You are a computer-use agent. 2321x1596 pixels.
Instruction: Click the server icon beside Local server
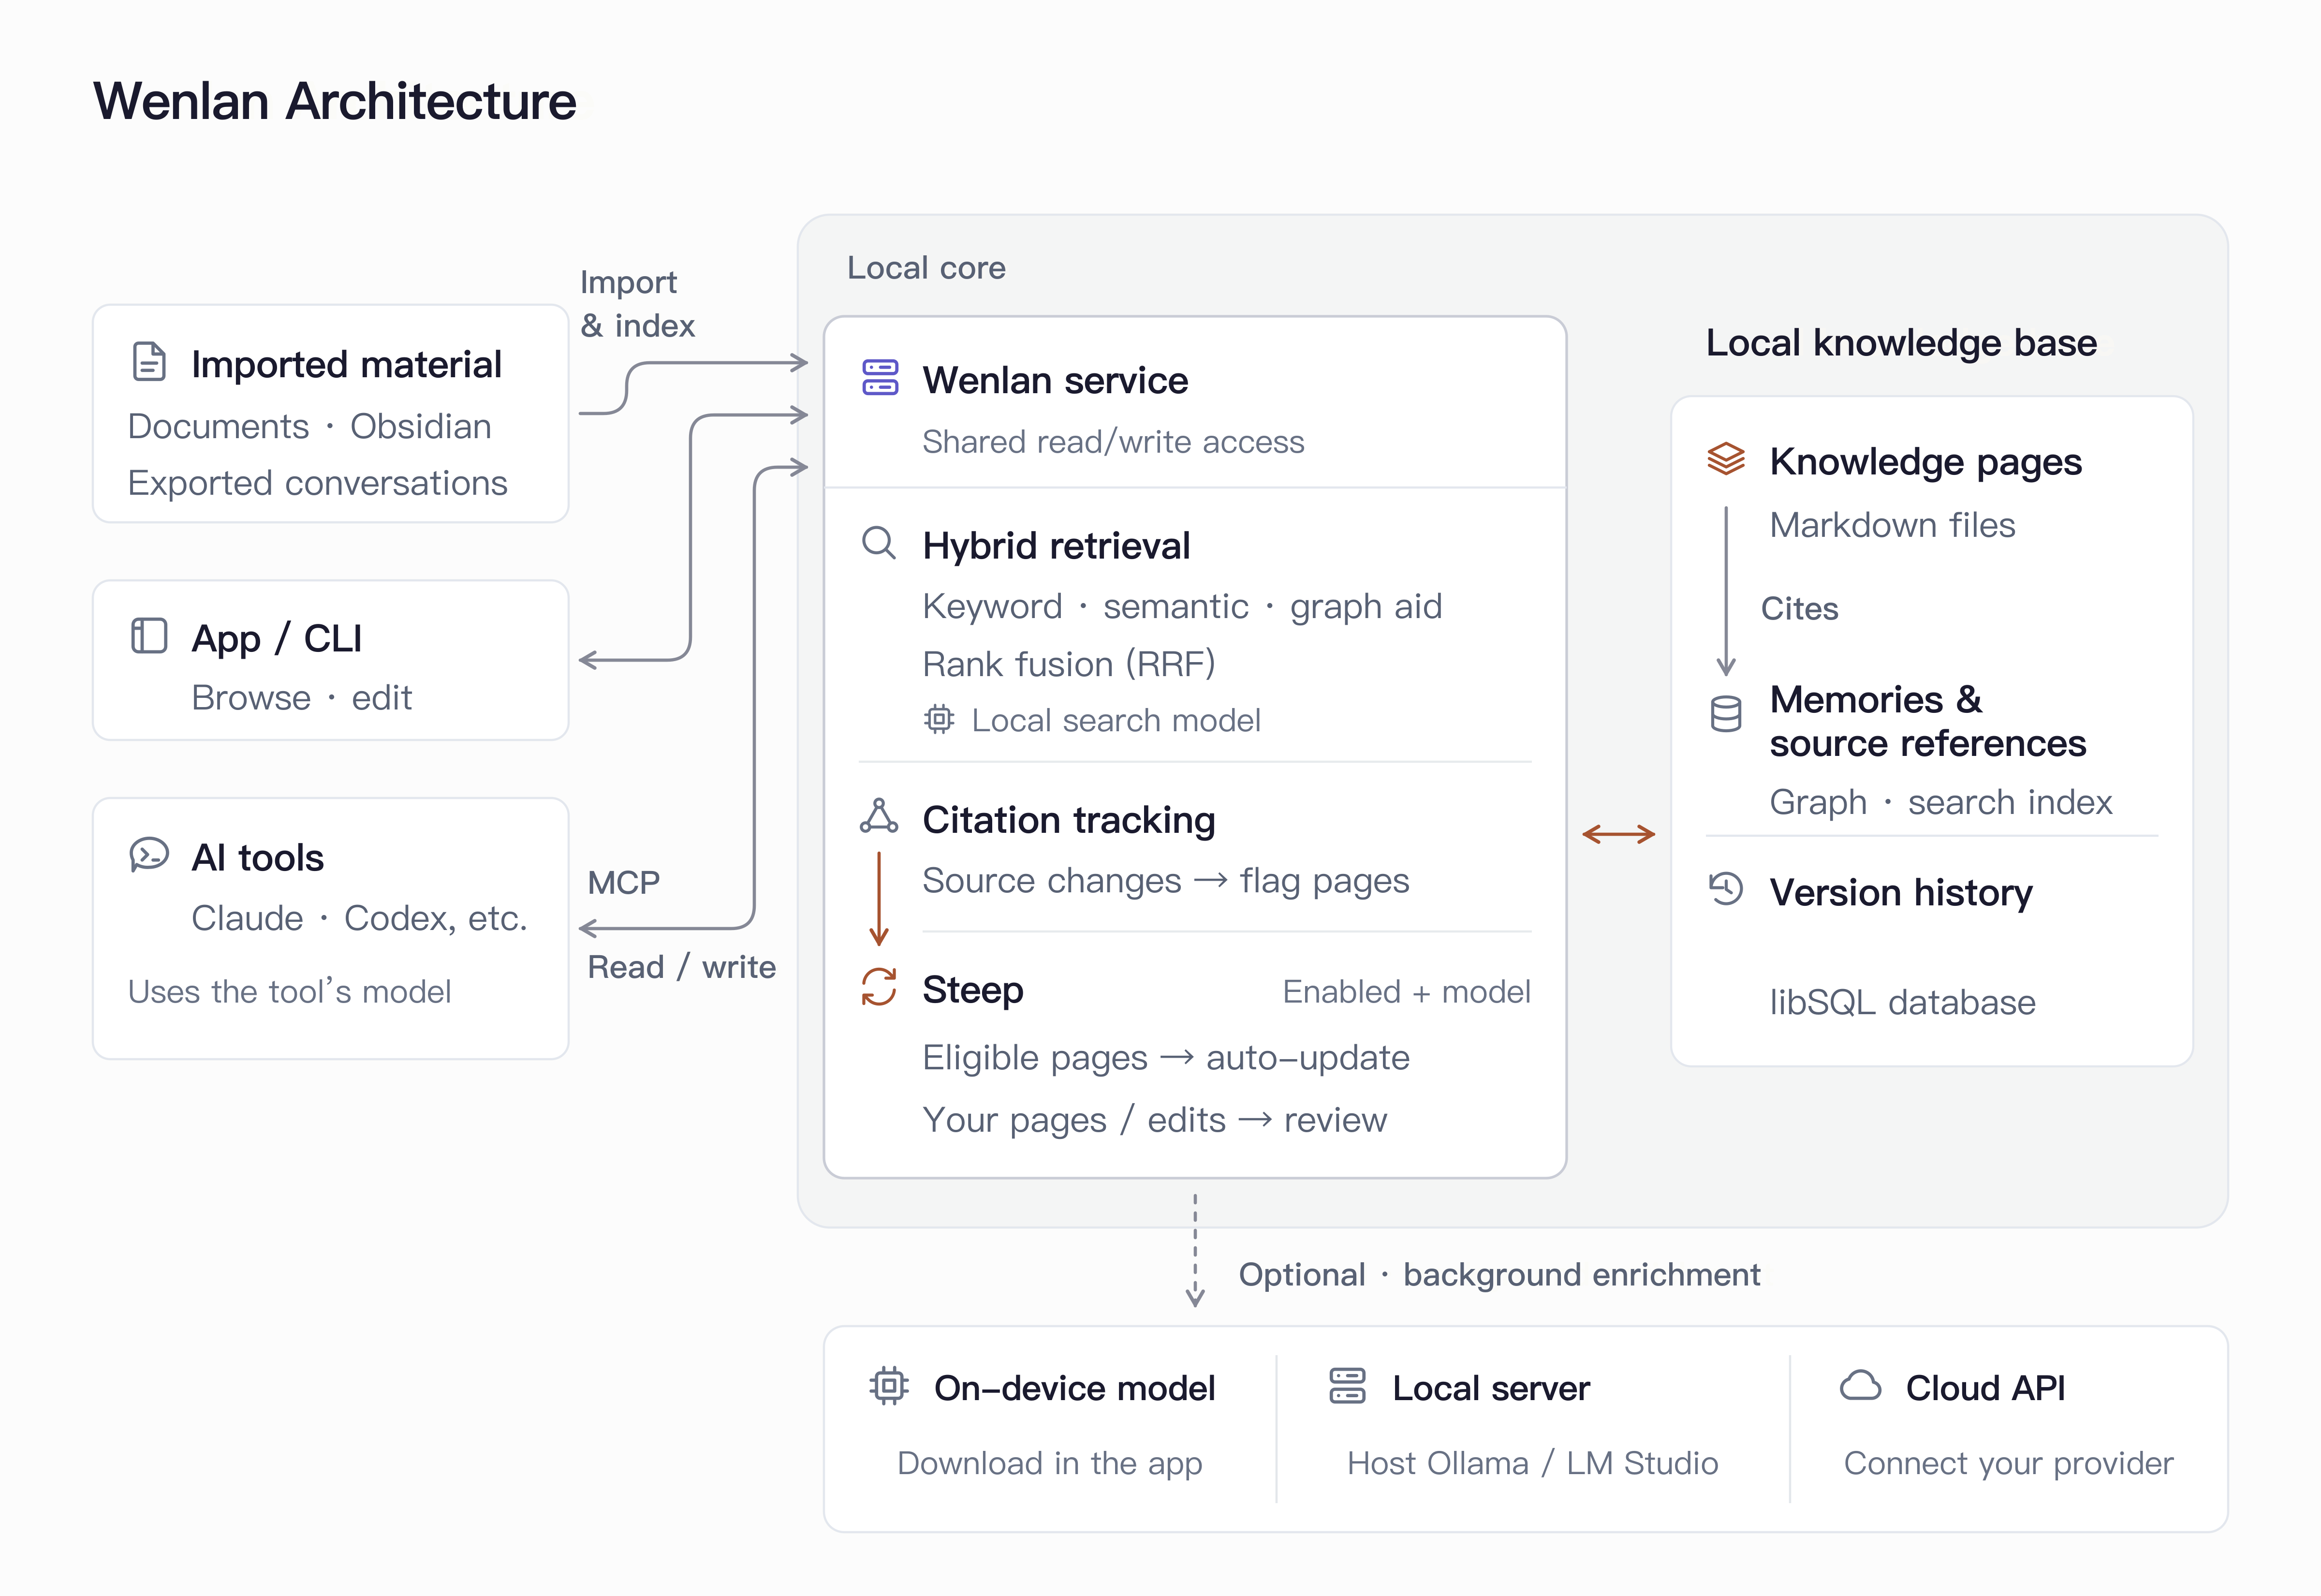[x=1348, y=1386]
